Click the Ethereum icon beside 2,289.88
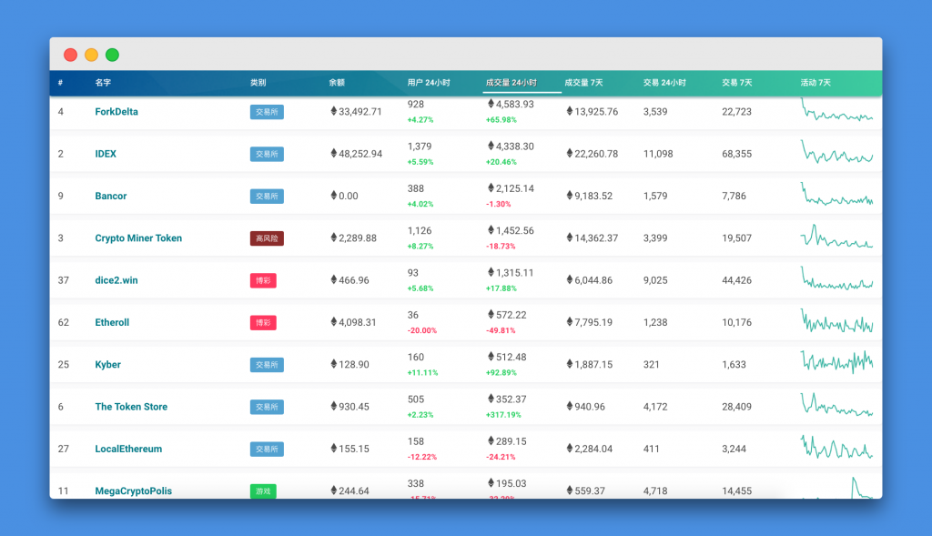Screen dimensions: 932x536 [333, 238]
